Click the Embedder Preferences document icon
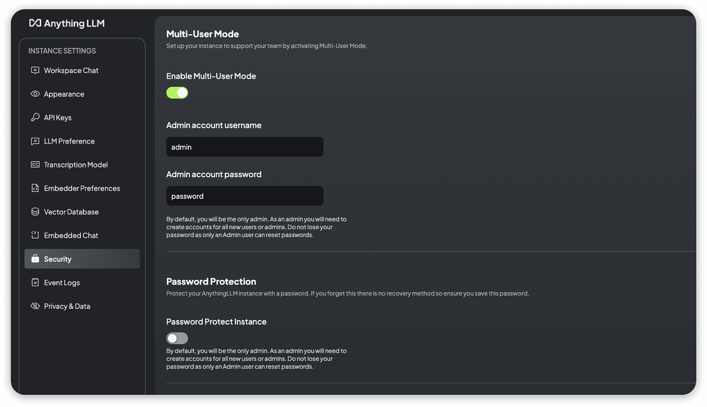 click(x=34, y=188)
